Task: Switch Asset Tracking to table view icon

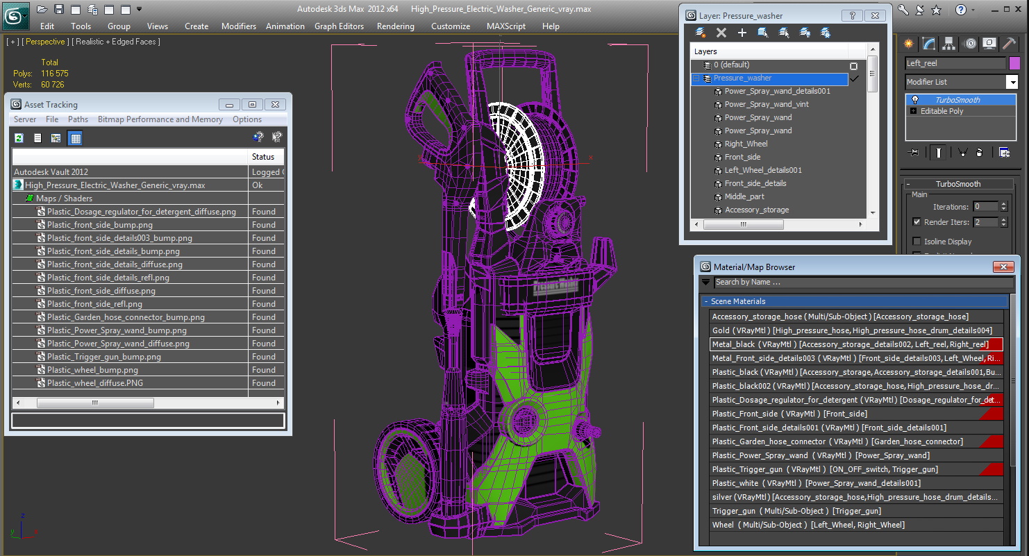Action: [x=75, y=138]
